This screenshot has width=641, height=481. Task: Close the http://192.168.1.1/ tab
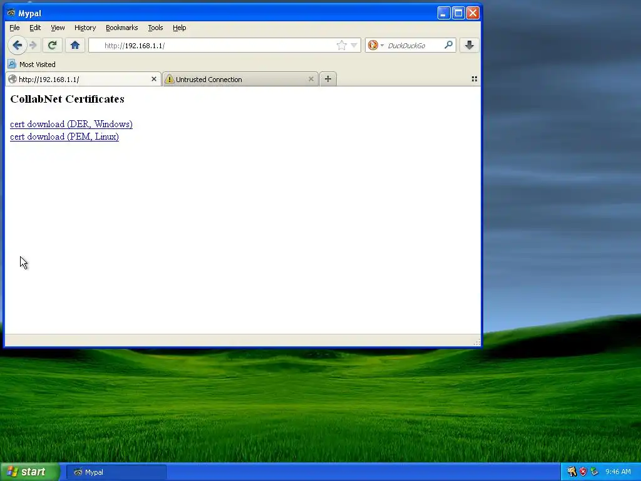click(154, 79)
